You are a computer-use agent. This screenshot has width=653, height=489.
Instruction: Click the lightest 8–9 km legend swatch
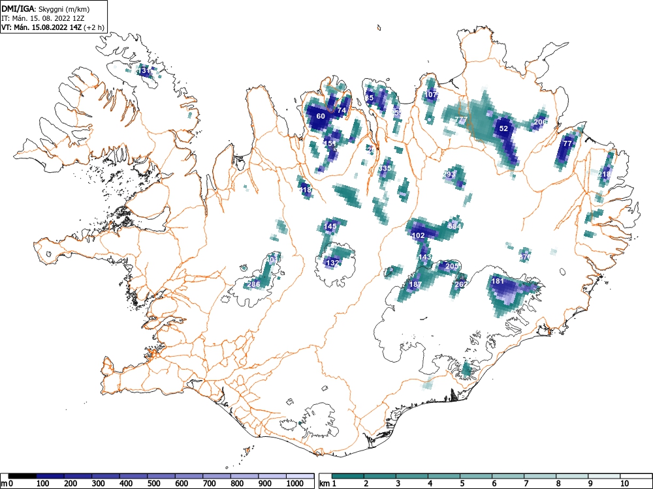pos(572,476)
